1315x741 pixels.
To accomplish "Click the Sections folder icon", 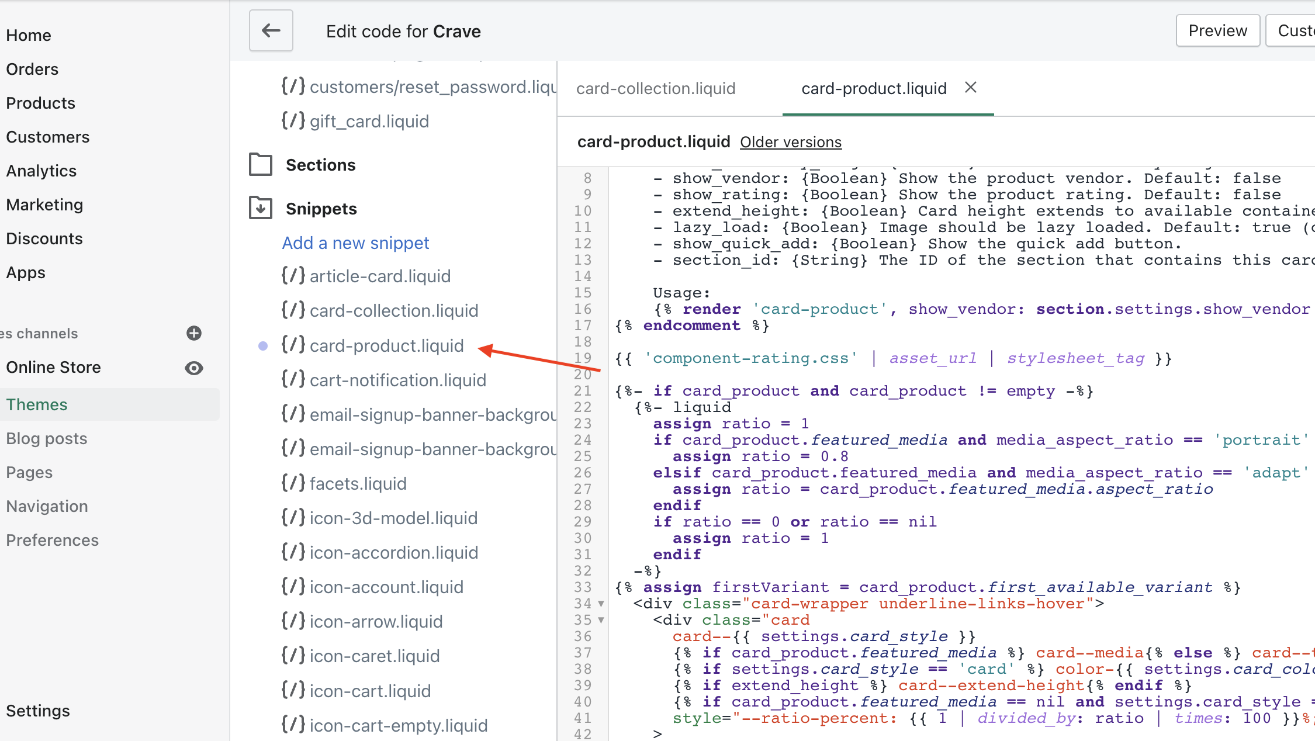I will (x=261, y=165).
